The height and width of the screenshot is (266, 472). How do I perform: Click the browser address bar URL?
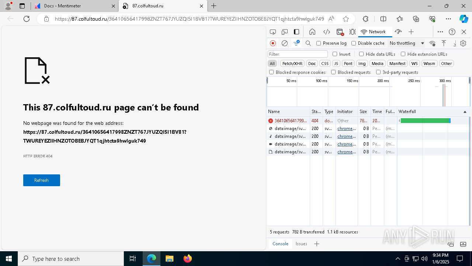point(190,19)
